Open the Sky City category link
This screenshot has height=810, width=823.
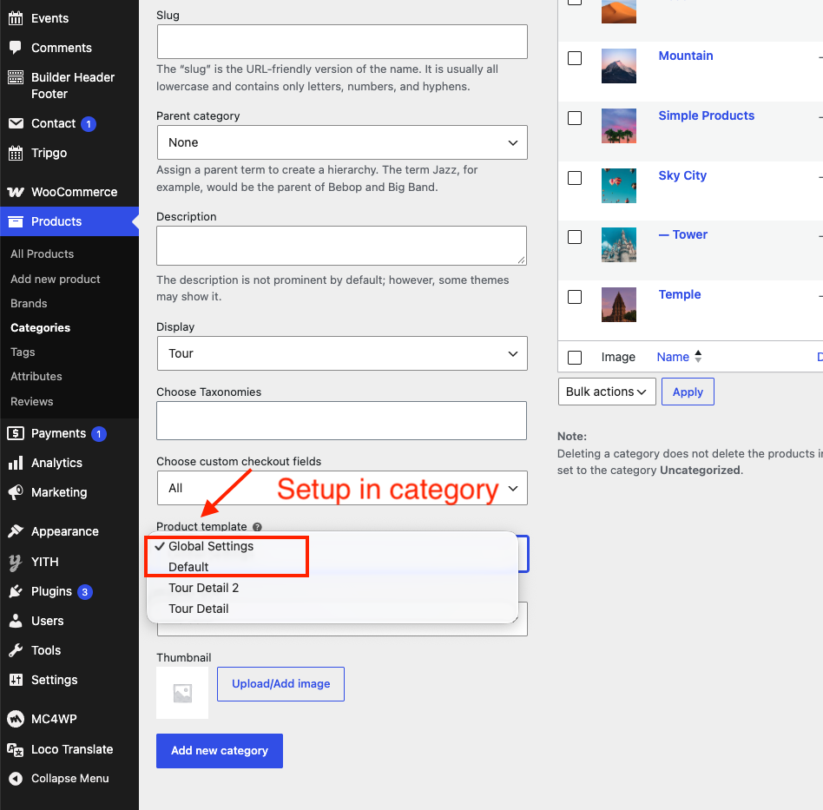coord(682,175)
